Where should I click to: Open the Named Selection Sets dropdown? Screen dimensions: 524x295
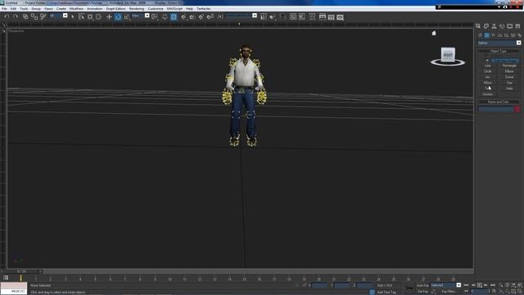click(x=242, y=16)
